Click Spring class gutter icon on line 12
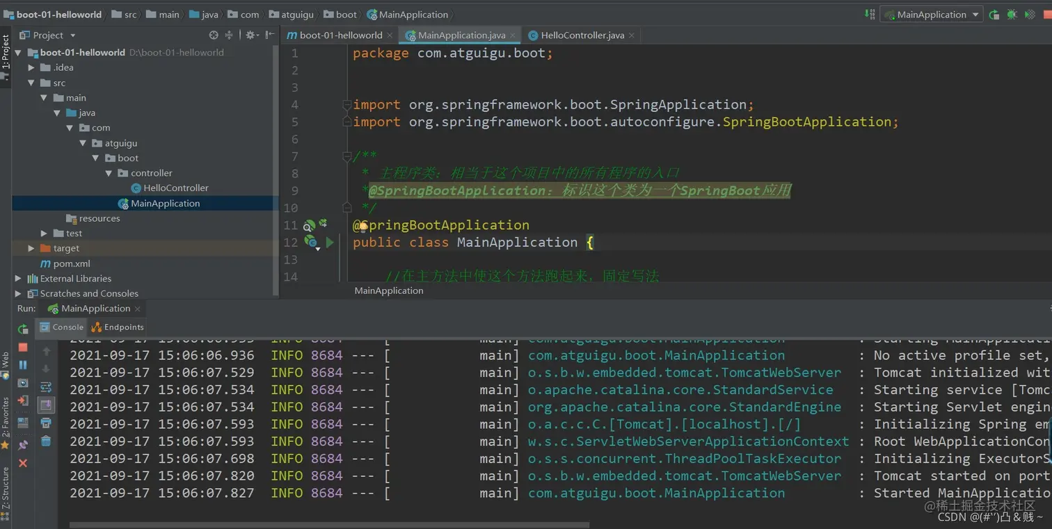This screenshot has height=529, width=1052. (311, 243)
